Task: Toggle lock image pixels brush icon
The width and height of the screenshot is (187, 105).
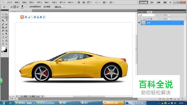Action: coord(146,19)
